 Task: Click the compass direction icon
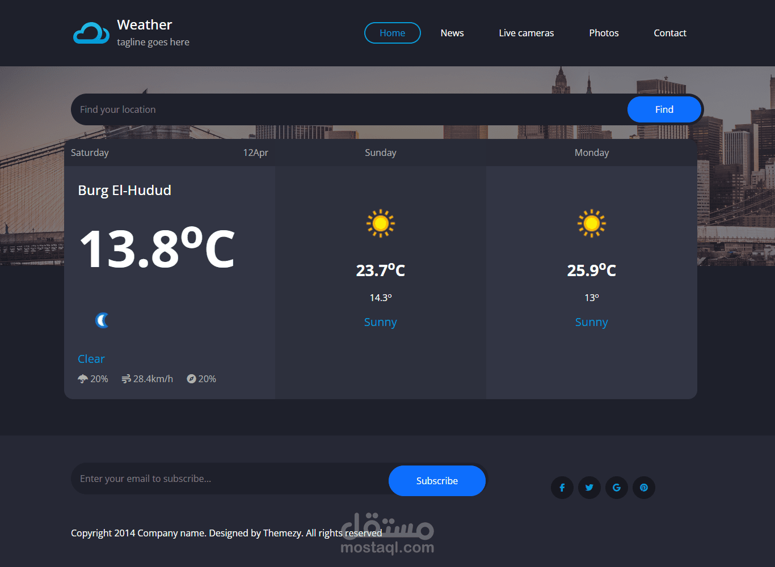coord(191,379)
